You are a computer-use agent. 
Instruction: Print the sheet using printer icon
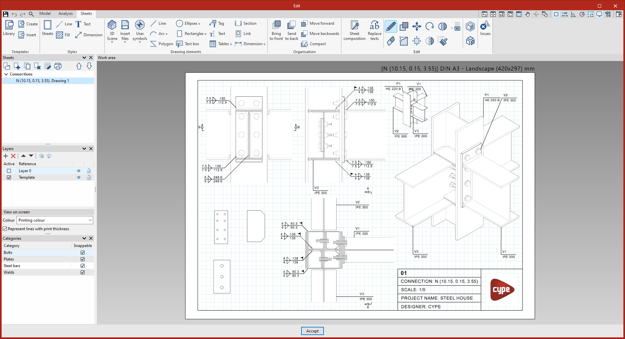coord(58,66)
